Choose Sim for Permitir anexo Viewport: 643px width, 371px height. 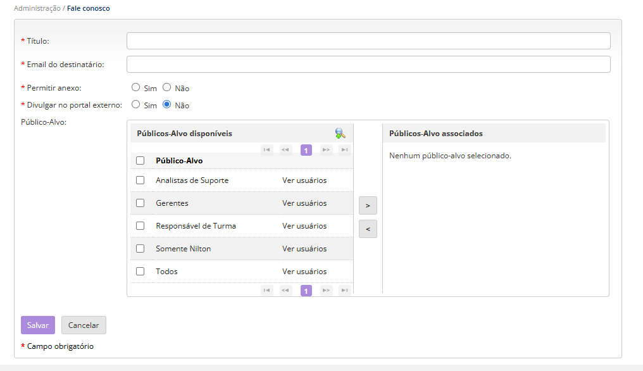point(135,88)
